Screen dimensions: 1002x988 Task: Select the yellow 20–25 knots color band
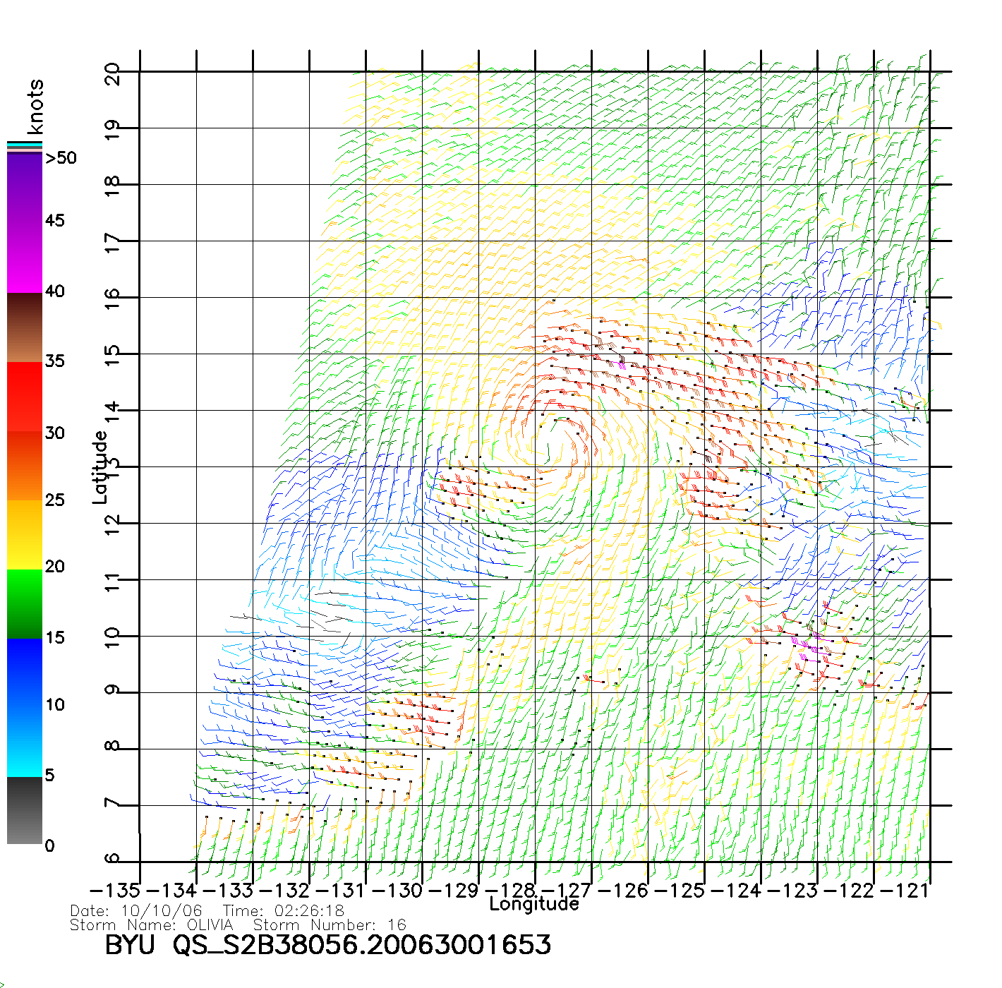(x=25, y=534)
